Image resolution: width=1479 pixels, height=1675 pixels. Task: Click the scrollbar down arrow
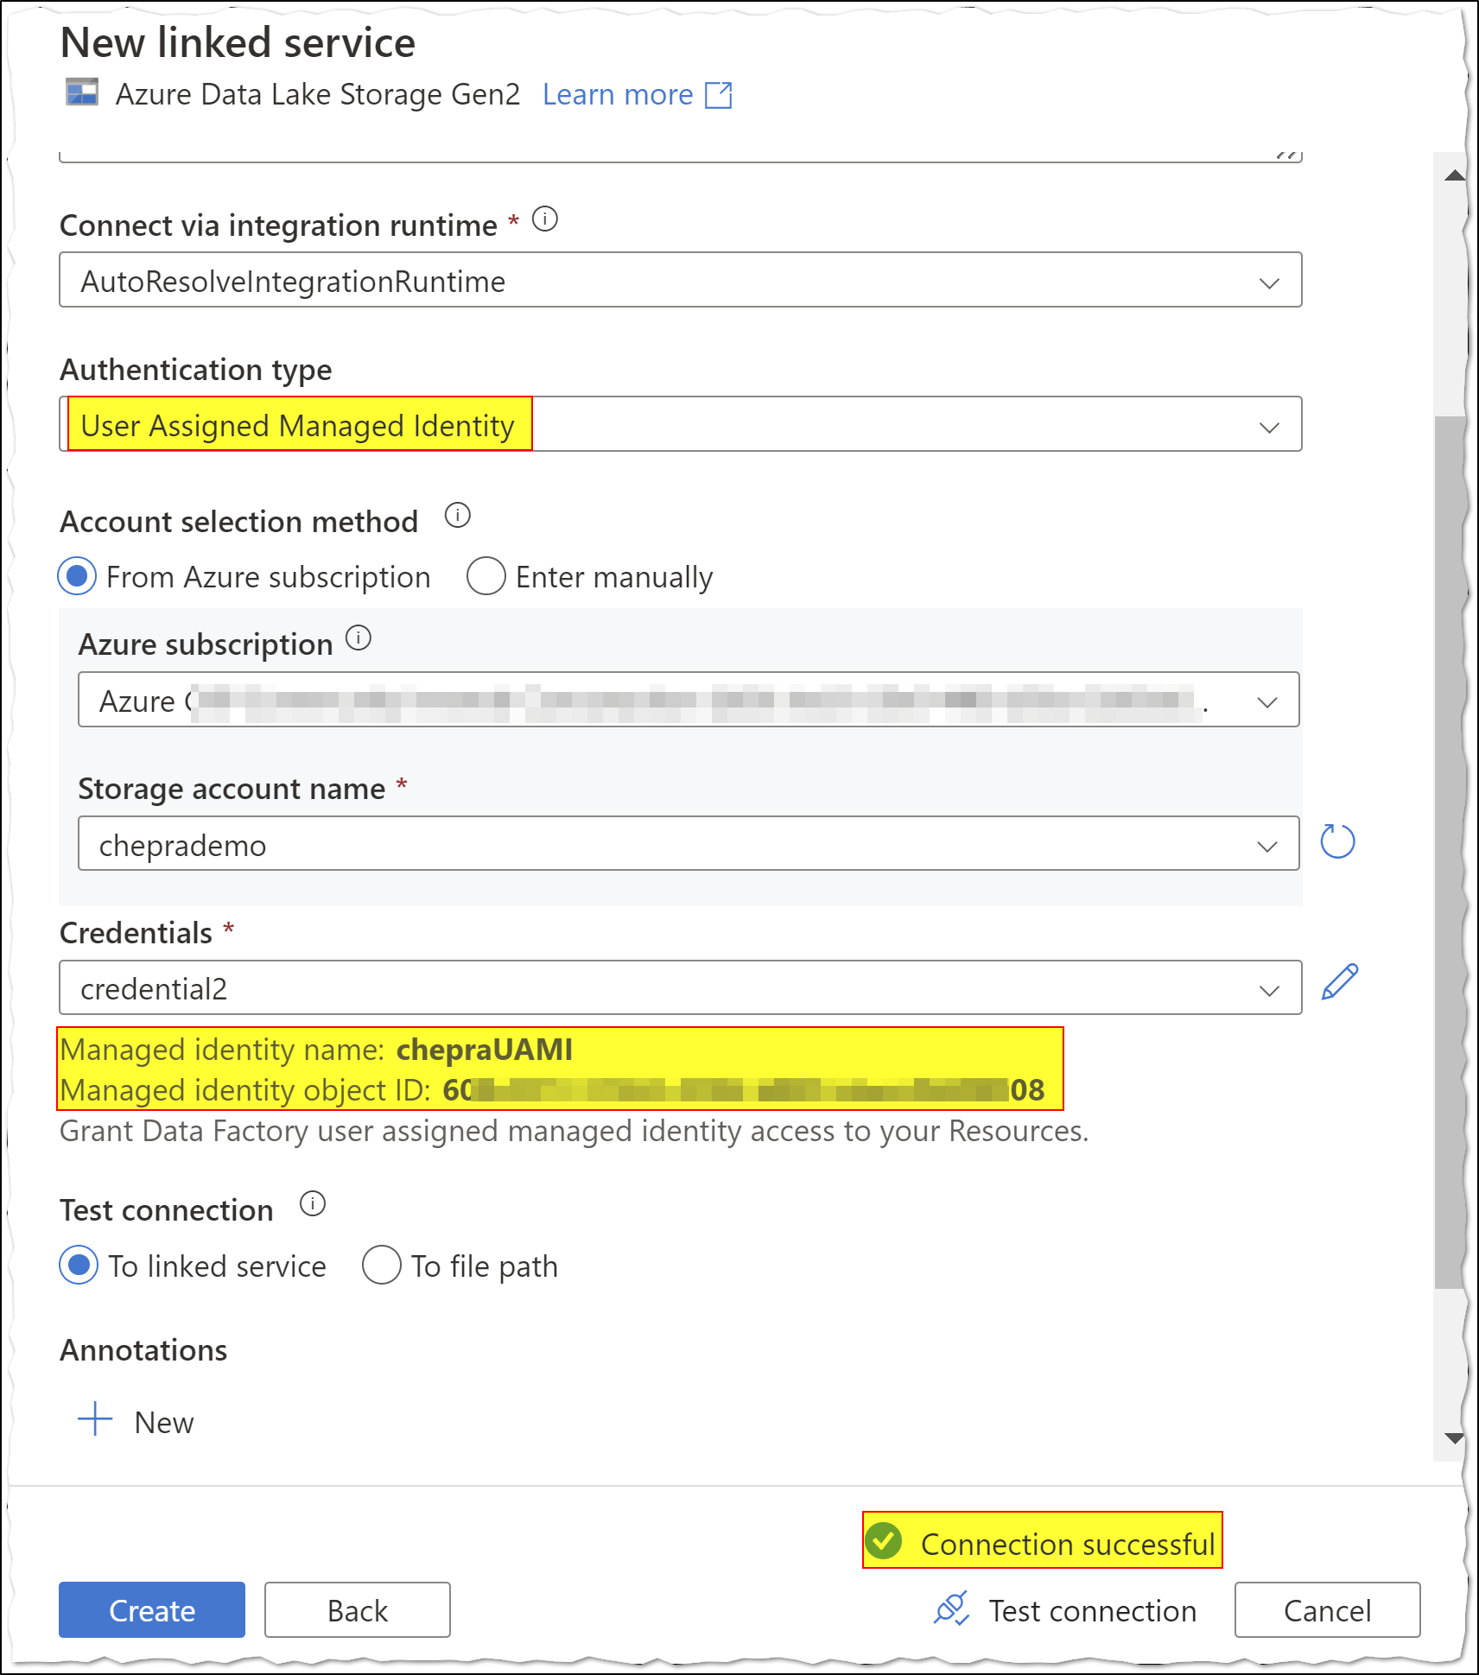[1454, 1438]
